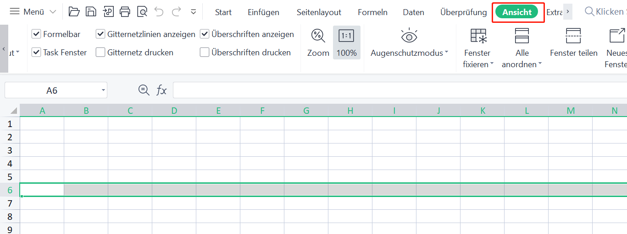Click the Print icon
Viewport: 627px width, 234px height.
click(125, 12)
